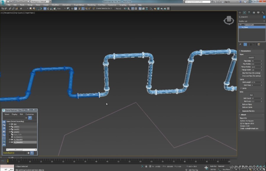This screenshot has height=171, width=266.
Task: Open the Modify panel tab
Action: click(244, 12)
